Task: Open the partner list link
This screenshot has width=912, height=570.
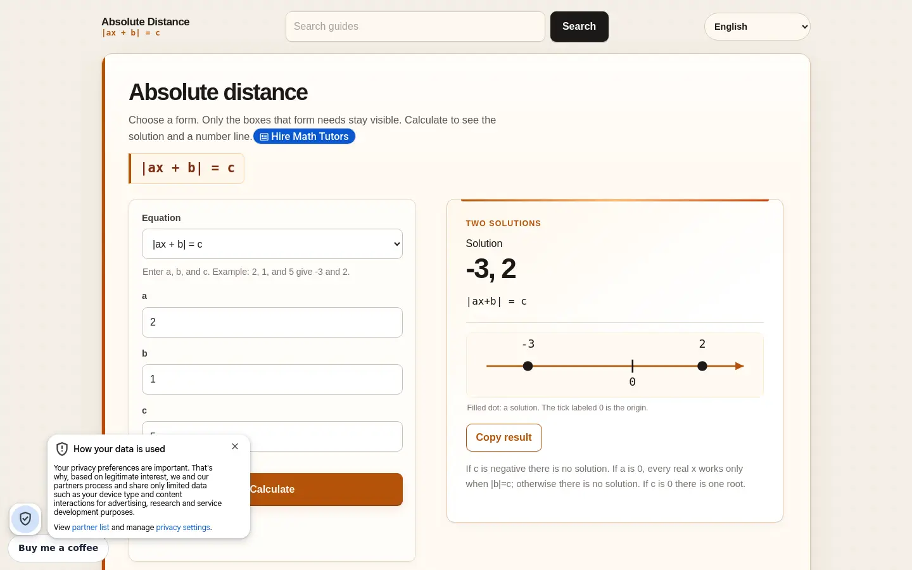Action: click(x=91, y=528)
